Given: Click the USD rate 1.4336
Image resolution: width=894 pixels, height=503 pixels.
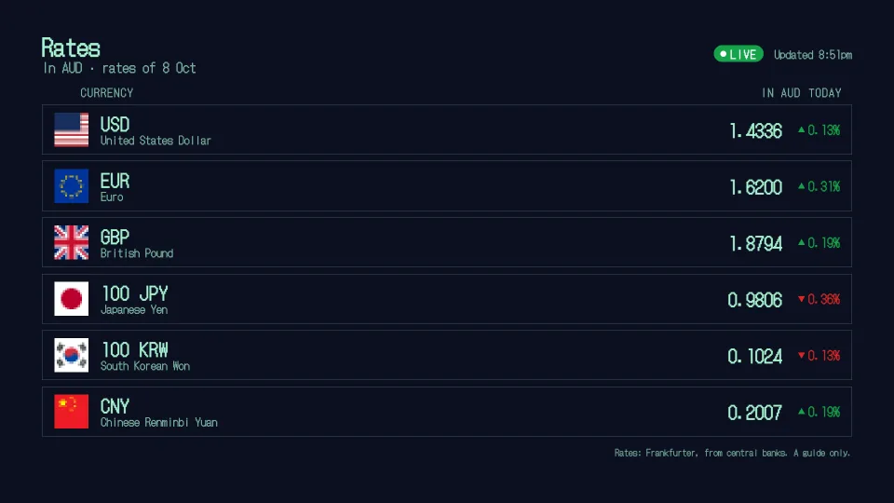Looking at the screenshot, I should pos(755,131).
